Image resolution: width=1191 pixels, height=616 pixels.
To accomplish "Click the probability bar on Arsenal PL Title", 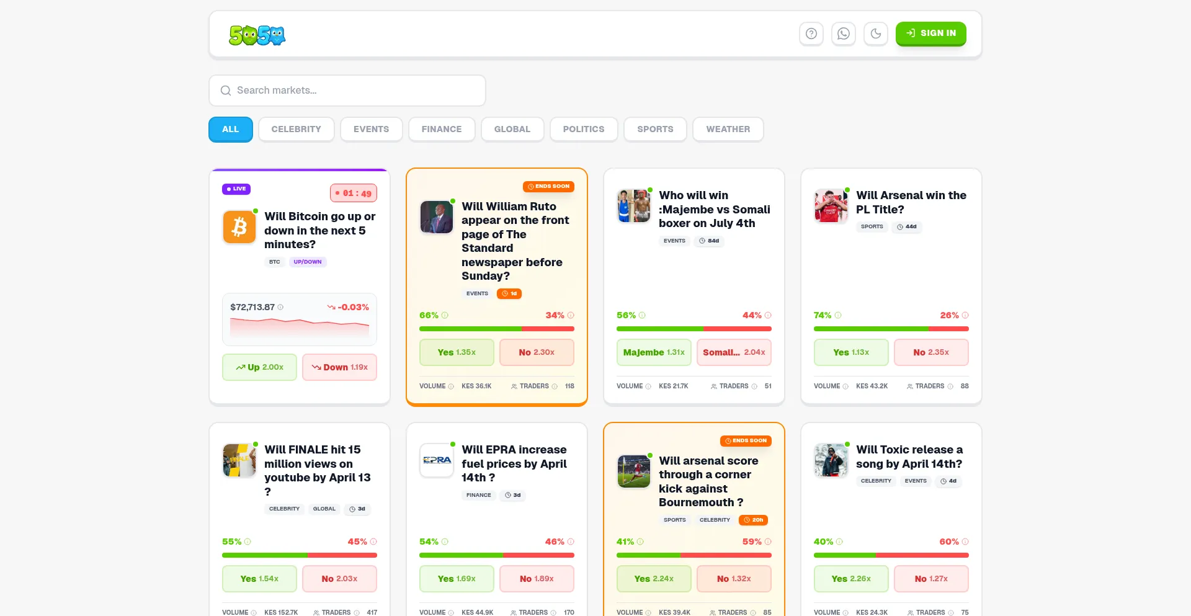I will pos(891,329).
